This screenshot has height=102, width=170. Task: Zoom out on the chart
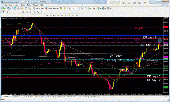tap(85, 8)
